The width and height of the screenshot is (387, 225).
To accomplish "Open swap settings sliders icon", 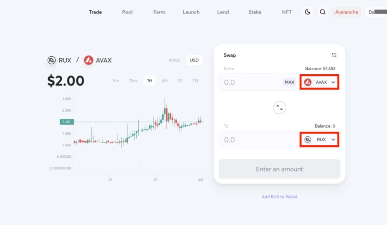I will [334, 55].
